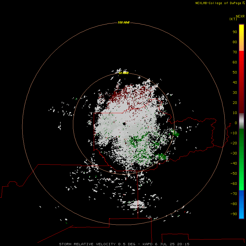Click the bright red segment of velocity color bar
This screenshot has width=246, height=246.
pyautogui.click(x=241, y=82)
